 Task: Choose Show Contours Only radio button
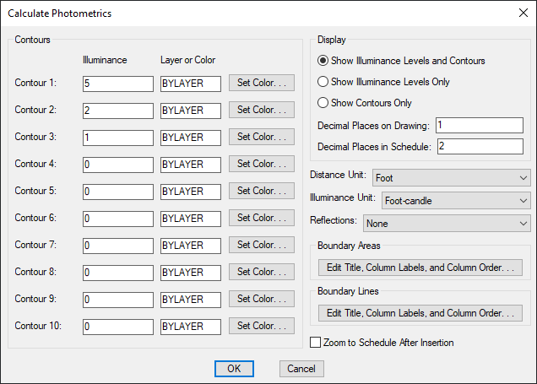tap(365, 103)
